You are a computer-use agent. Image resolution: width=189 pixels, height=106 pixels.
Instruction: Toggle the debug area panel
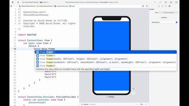171,2
